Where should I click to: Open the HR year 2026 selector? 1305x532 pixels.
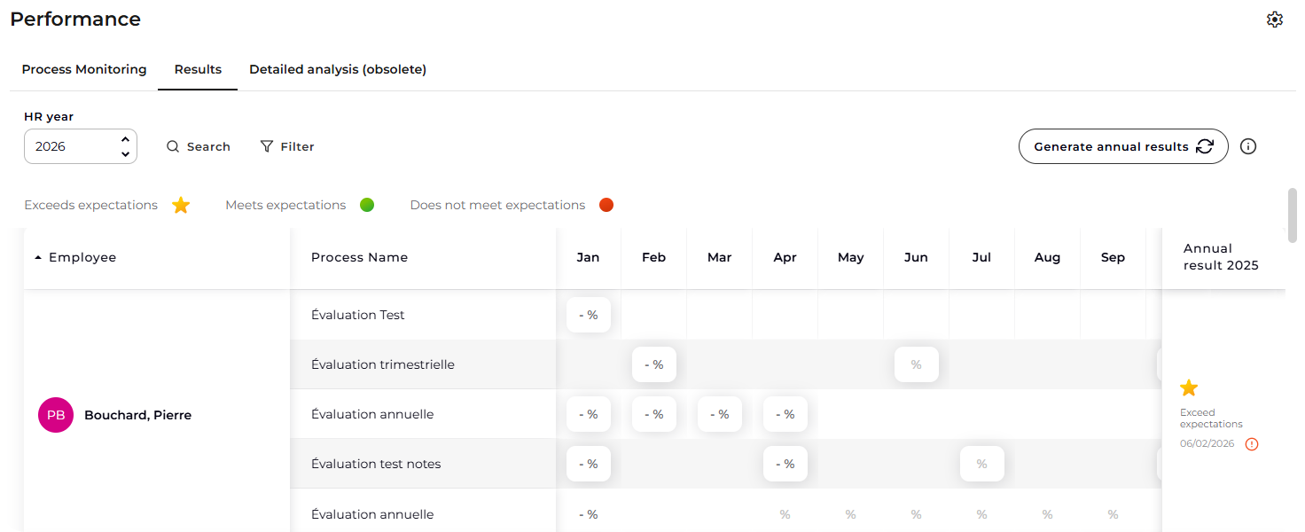[x=81, y=146]
